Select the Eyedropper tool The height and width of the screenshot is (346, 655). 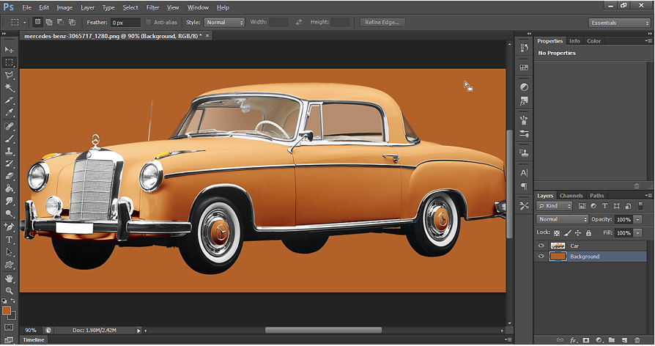click(9, 112)
